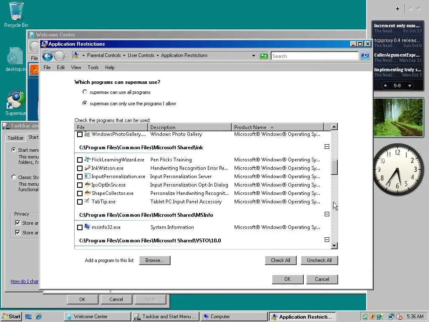429x322 pixels.
Task: Click the Check All button
Action: pyautogui.click(x=280, y=260)
